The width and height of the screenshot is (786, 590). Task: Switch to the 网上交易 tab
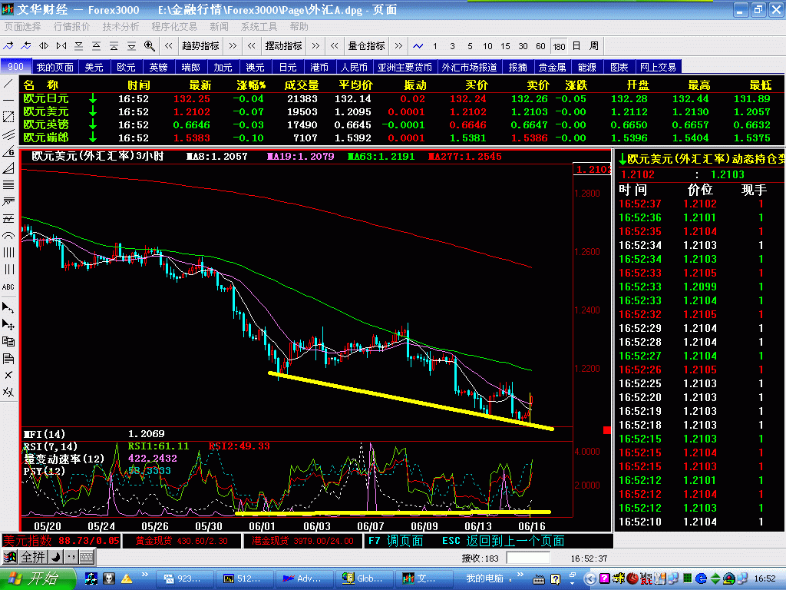click(658, 67)
